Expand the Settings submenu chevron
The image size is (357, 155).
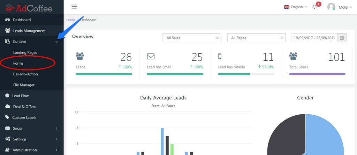pyautogui.click(x=56, y=139)
